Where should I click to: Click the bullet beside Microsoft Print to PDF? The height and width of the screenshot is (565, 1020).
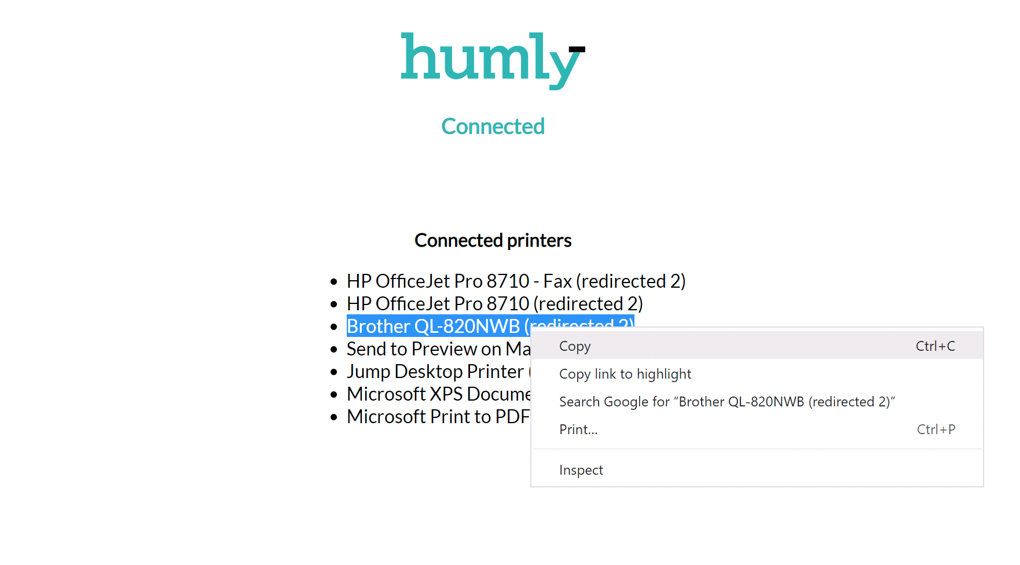(335, 416)
